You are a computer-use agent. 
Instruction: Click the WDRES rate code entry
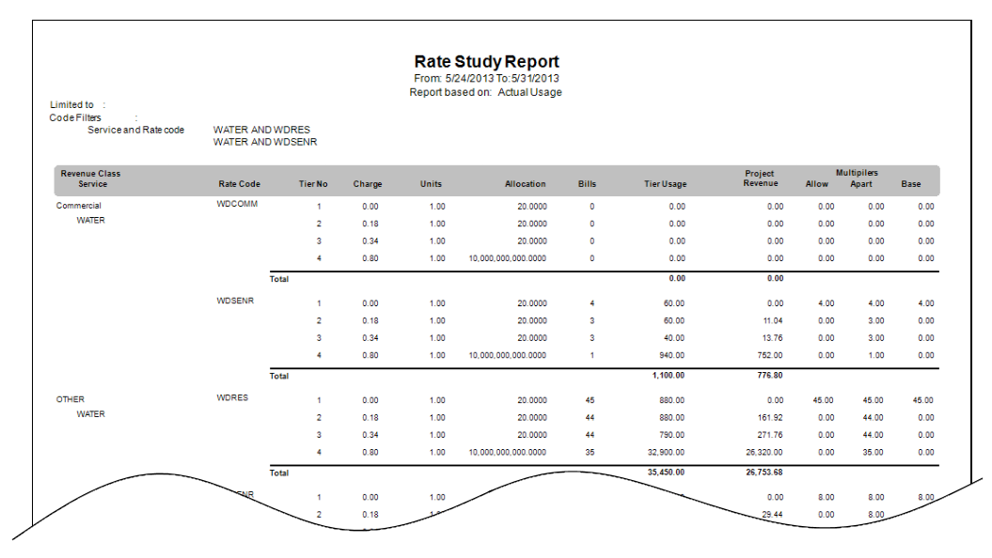coord(232,397)
